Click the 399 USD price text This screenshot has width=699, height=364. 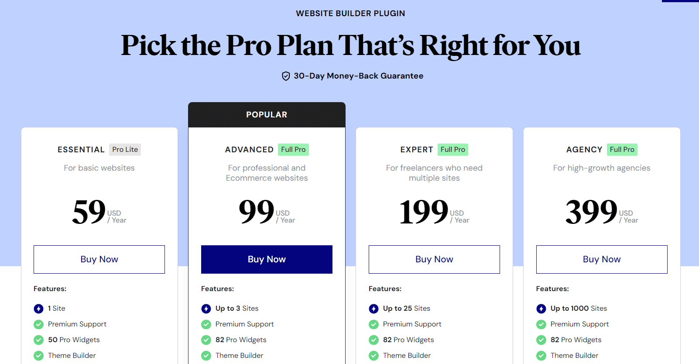592,212
